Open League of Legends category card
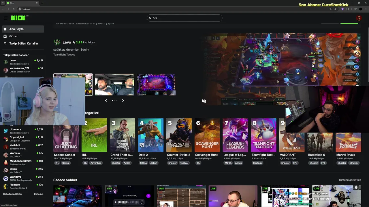This screenshot has width=369, height=207. pos(235,135)
